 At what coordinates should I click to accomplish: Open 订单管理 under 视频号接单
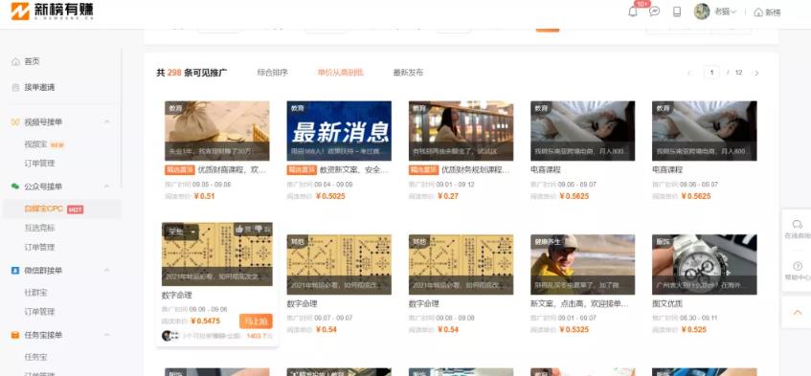pyautogui.click(x=39, y=164)
